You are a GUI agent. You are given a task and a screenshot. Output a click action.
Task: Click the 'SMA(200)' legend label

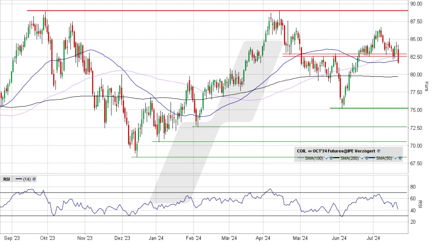pos(350,158)
